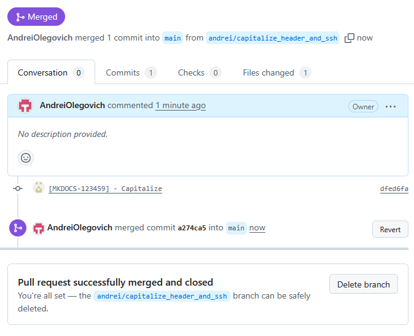This screenshot has height=336, width=414.
Task: Add a reaction with the smiley icon
Action: [26, 158]
